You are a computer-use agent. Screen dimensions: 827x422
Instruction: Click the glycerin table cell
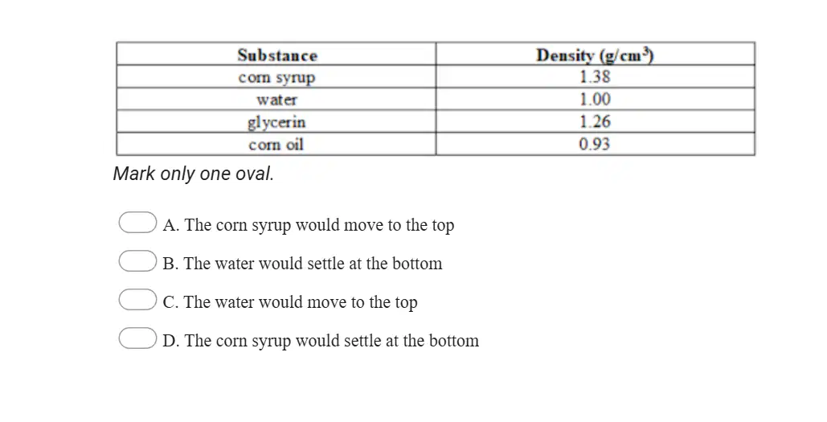[x=277, y=122]
